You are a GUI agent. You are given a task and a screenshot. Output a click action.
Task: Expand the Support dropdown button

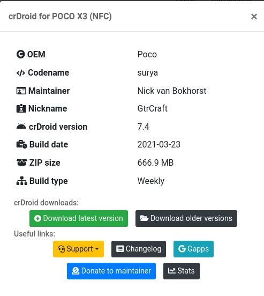tap(78, 249)
